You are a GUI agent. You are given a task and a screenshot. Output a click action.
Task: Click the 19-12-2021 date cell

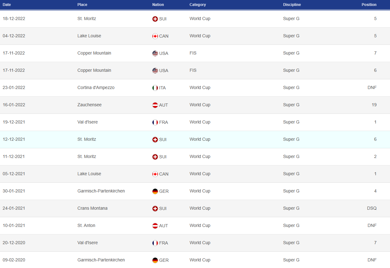[x=14, y=122]
